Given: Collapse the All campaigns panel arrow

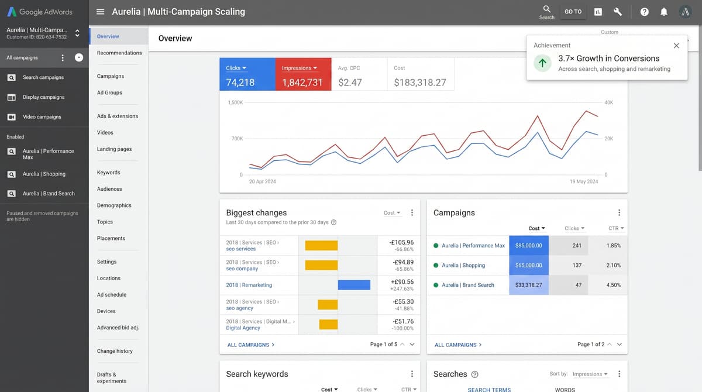Looking at the screenshot, I should point(79,57).
